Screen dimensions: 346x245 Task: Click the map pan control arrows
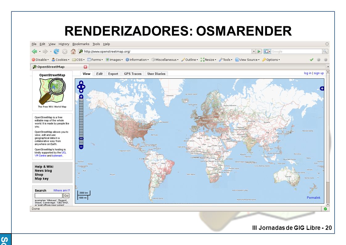pyautogui.click(x=81, y=87)
